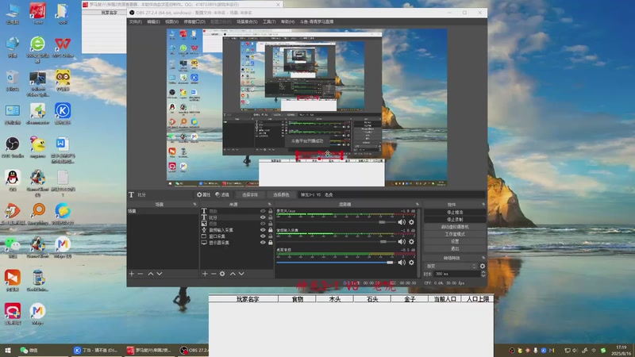Open source properties gear in the Sources panel footer
Image resolution: width=635 pixels, height=357 pixels.
[x=222, y=274]
